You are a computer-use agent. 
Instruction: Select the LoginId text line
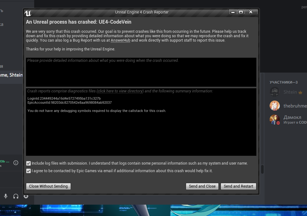[64, 98]
